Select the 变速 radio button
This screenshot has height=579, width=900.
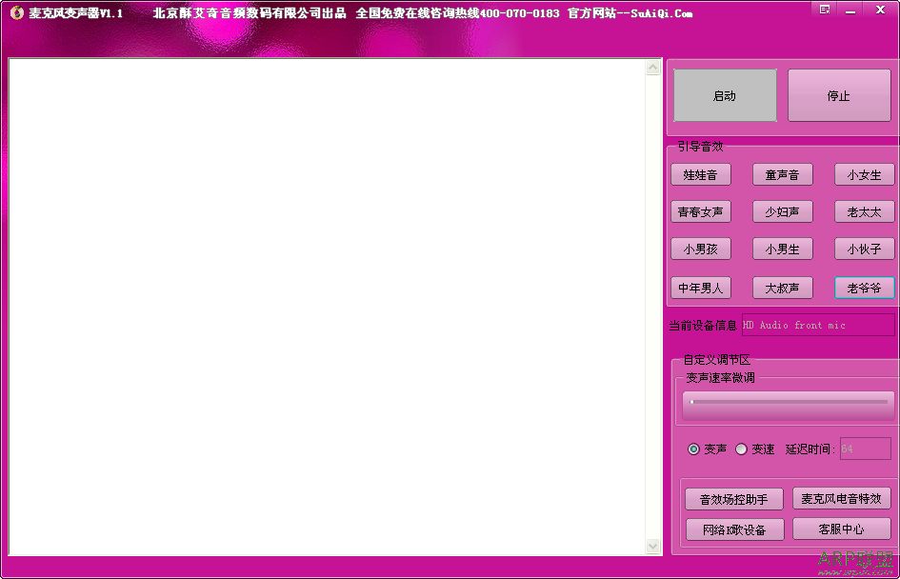[741, 449]
